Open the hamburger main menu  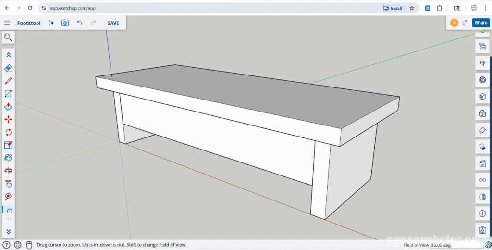coord(7,23)
